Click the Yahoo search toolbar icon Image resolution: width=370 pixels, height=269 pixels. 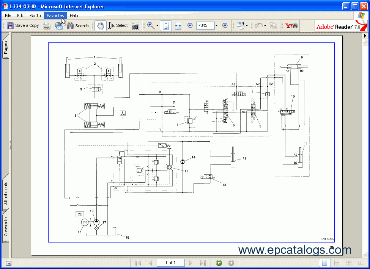291,25
